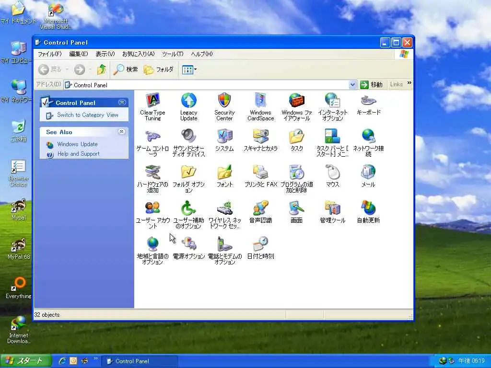The height and width of the screenshot is (368, 491).
Task: Open Power Options (電源オプション)
Action: [x=188, y=248]
